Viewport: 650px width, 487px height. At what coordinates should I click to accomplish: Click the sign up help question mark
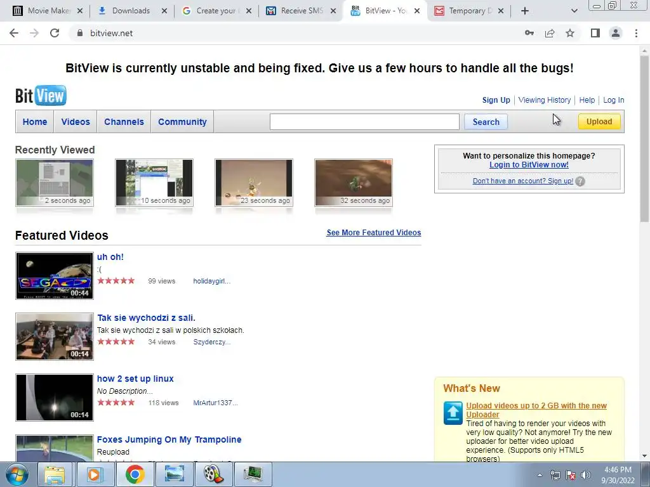tap(580, 181)
